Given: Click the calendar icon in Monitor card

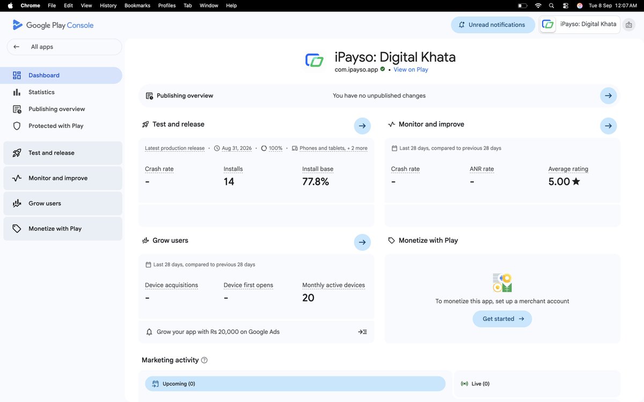Looking at the screenshot, I should tap(394, 148).
